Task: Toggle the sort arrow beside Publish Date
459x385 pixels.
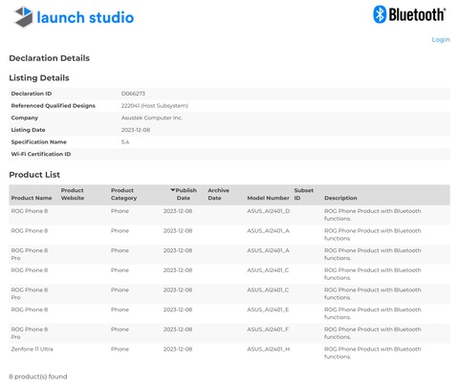Action: coord(172,190)
